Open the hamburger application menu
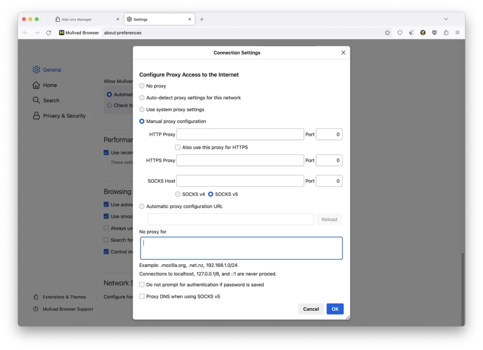 pos(458,33)
